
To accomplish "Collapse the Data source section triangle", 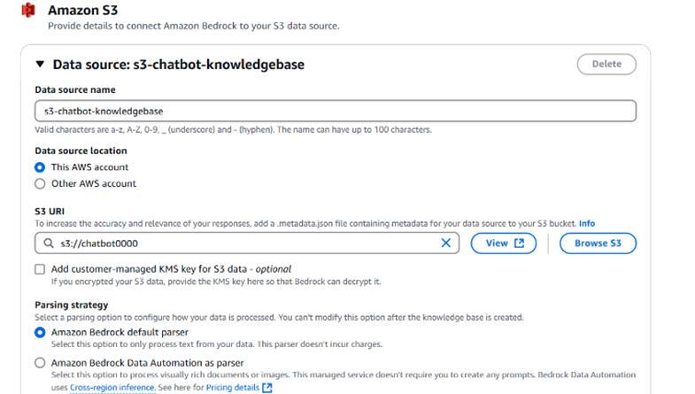I will [x=40, y=65].
